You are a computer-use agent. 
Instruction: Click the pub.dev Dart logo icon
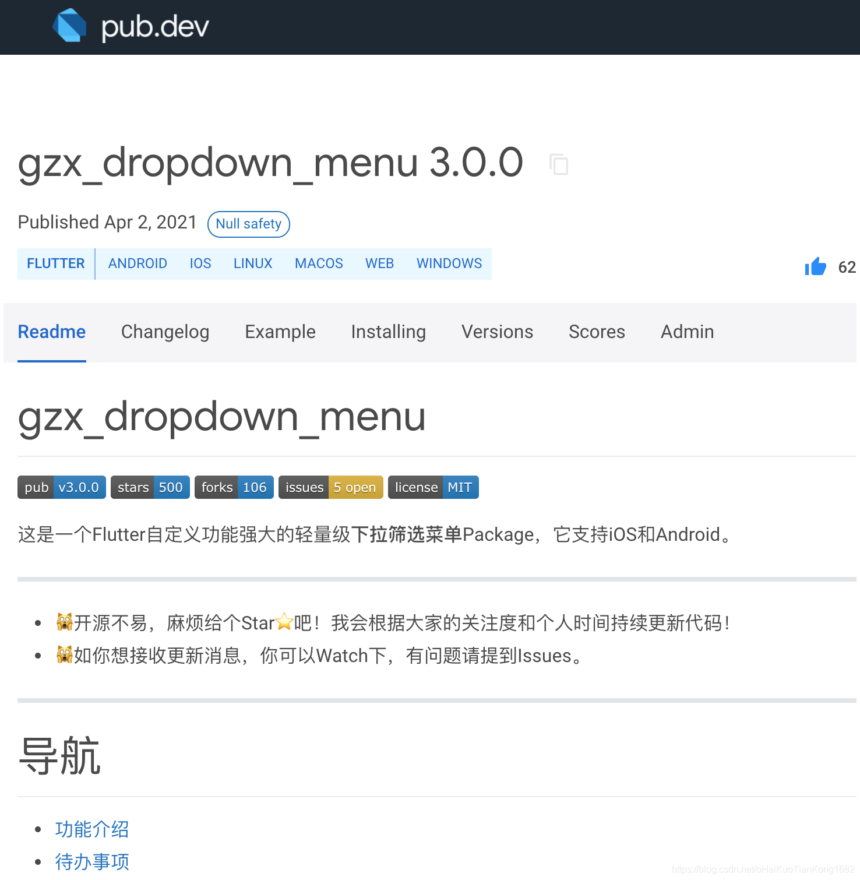coord(69,26)
